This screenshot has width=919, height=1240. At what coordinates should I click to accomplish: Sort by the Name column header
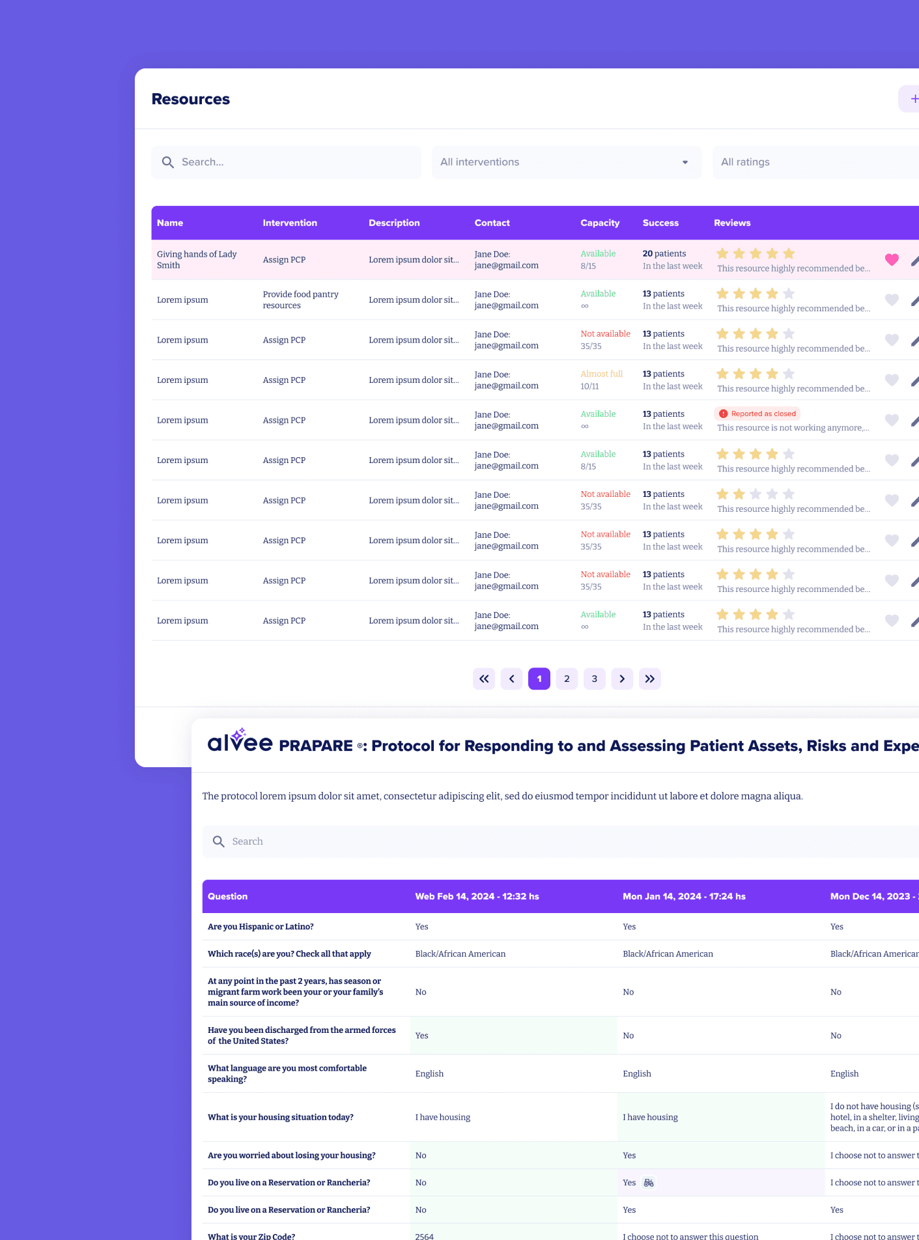170,223
